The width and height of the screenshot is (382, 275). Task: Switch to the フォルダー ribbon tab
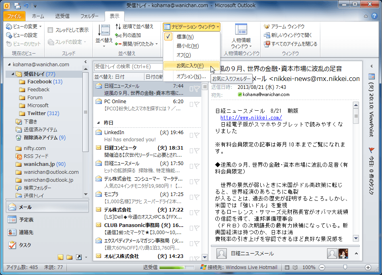90,16
